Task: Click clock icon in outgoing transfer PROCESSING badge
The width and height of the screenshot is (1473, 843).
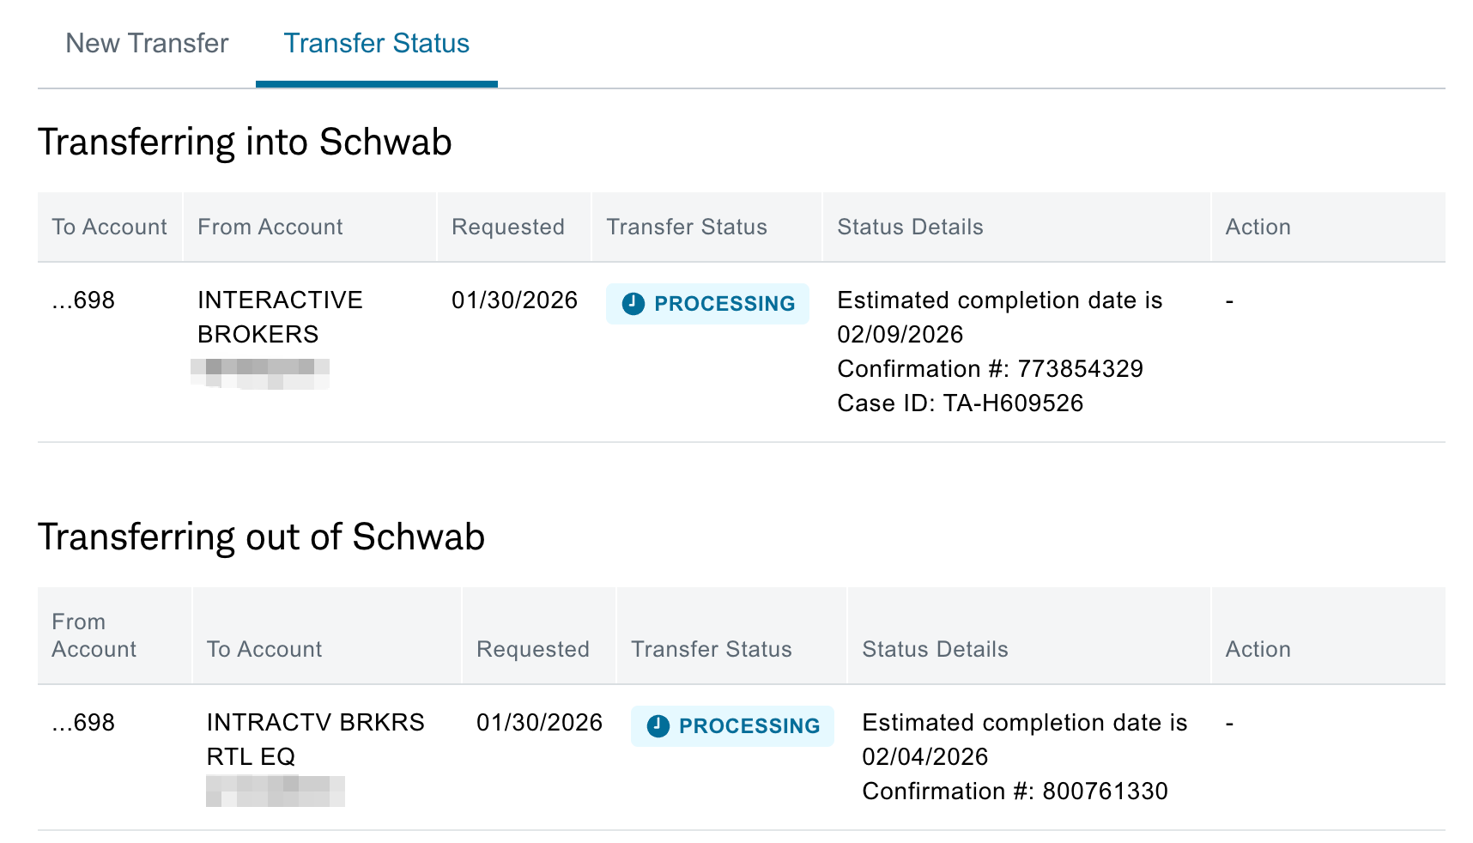Action: [658, 726]
